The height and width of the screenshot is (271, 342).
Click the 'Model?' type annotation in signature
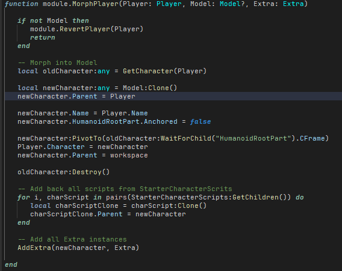point(232,4)
